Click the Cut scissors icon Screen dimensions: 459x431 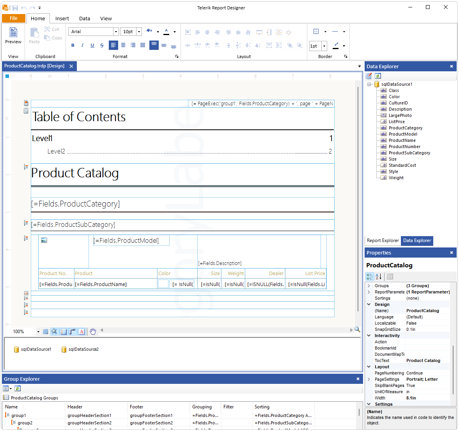pos(47,29)
